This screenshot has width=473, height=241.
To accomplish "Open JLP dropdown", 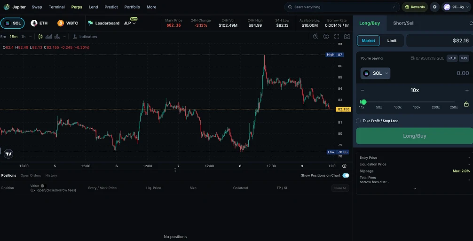I will 130,23.
